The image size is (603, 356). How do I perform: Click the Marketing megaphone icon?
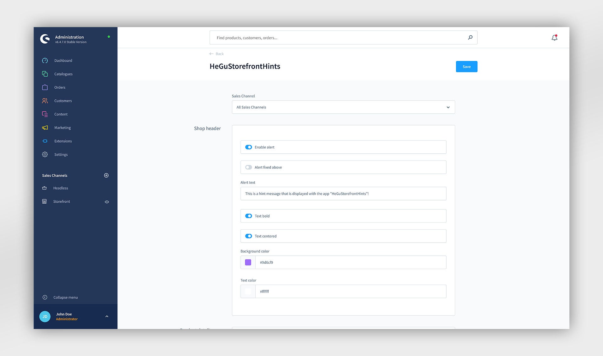click(x=45, y=128)
